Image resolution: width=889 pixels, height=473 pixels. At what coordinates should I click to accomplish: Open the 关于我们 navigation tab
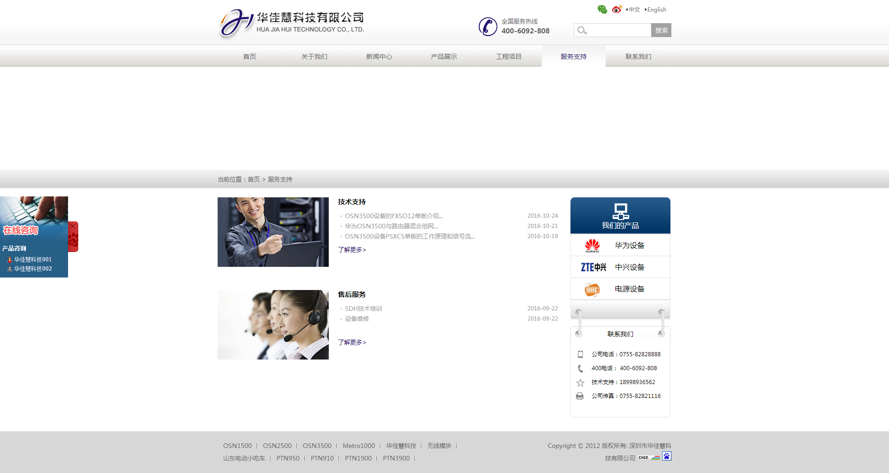(314, 57)
